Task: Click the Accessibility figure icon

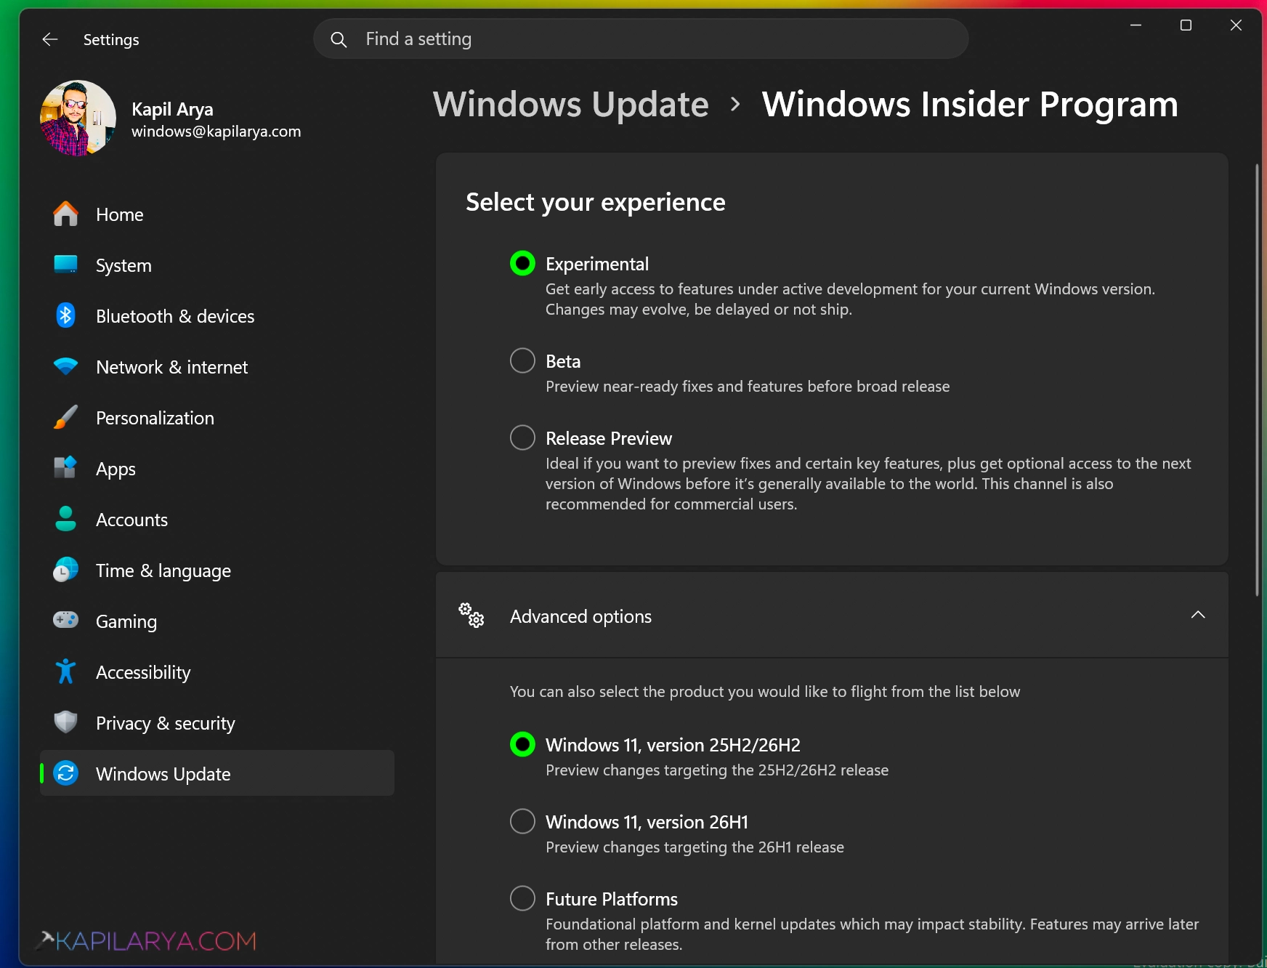Action: click(x=66, y=671)
